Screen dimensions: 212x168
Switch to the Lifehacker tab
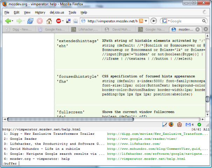pyautogui.click(x=85, y=29)
